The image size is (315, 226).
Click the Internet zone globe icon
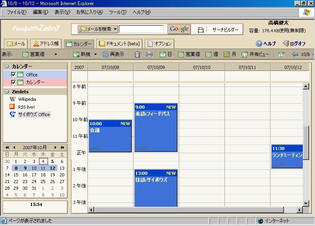261,221
